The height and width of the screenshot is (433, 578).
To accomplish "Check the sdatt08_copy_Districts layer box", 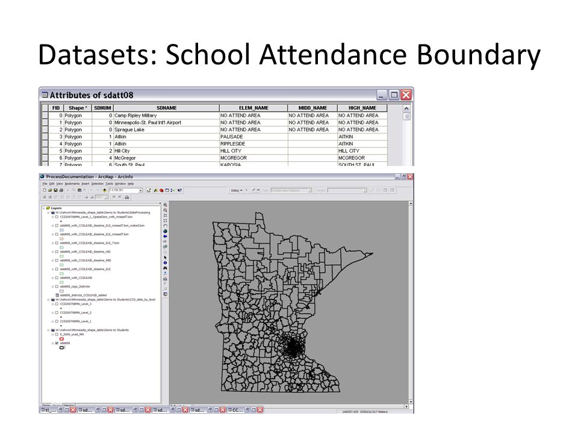I will pos(57,286).
